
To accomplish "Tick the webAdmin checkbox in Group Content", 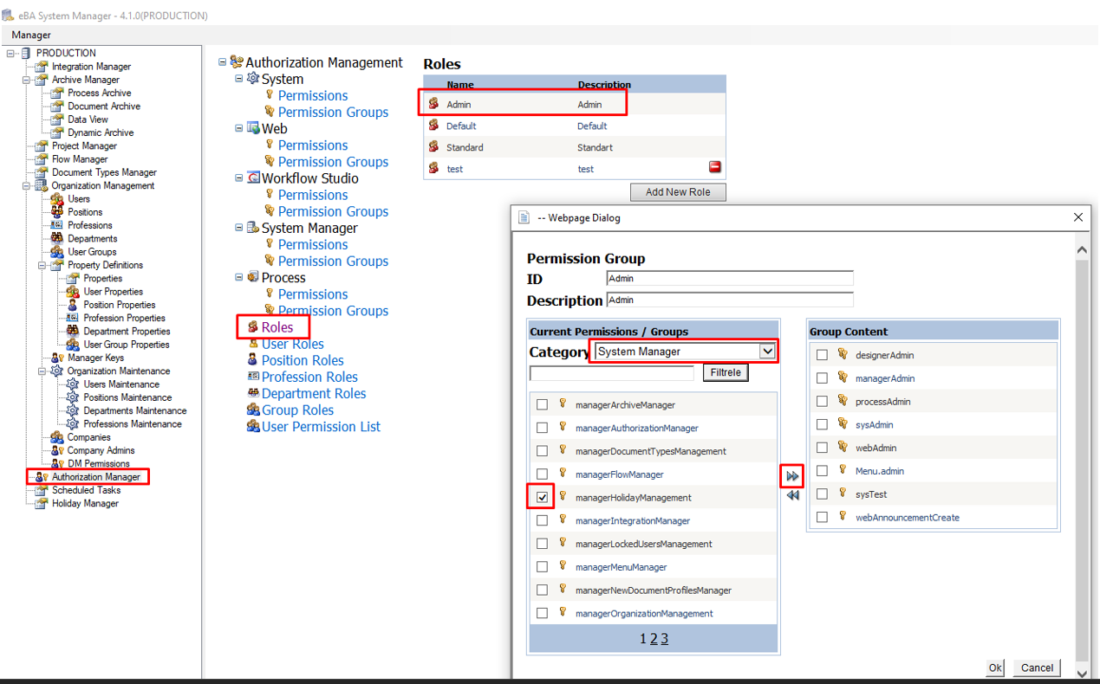I will pos(822,448).
